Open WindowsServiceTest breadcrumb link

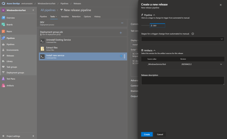point(47,3)
